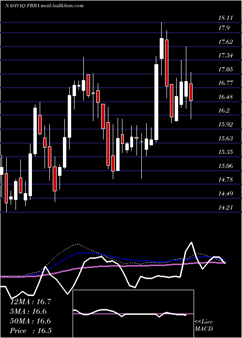Select the 14.21 price axis label

coord(226,207)
